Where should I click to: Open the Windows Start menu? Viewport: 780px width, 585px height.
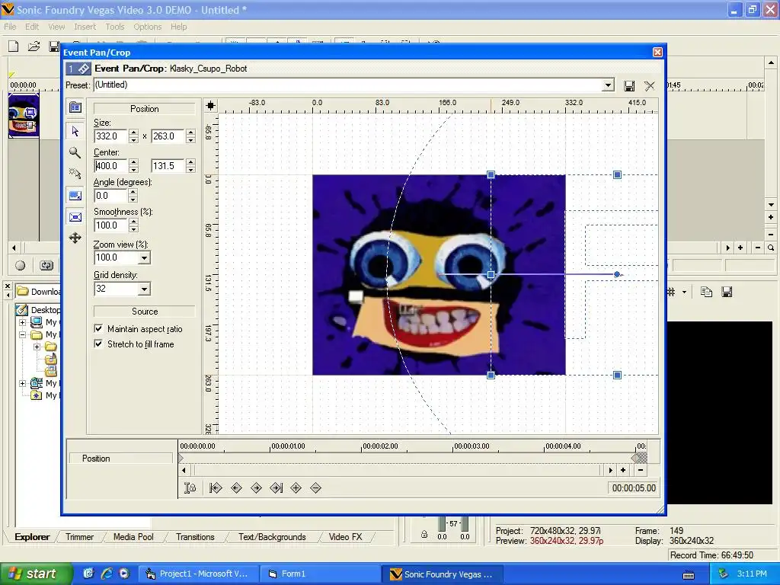coord(36,574)
